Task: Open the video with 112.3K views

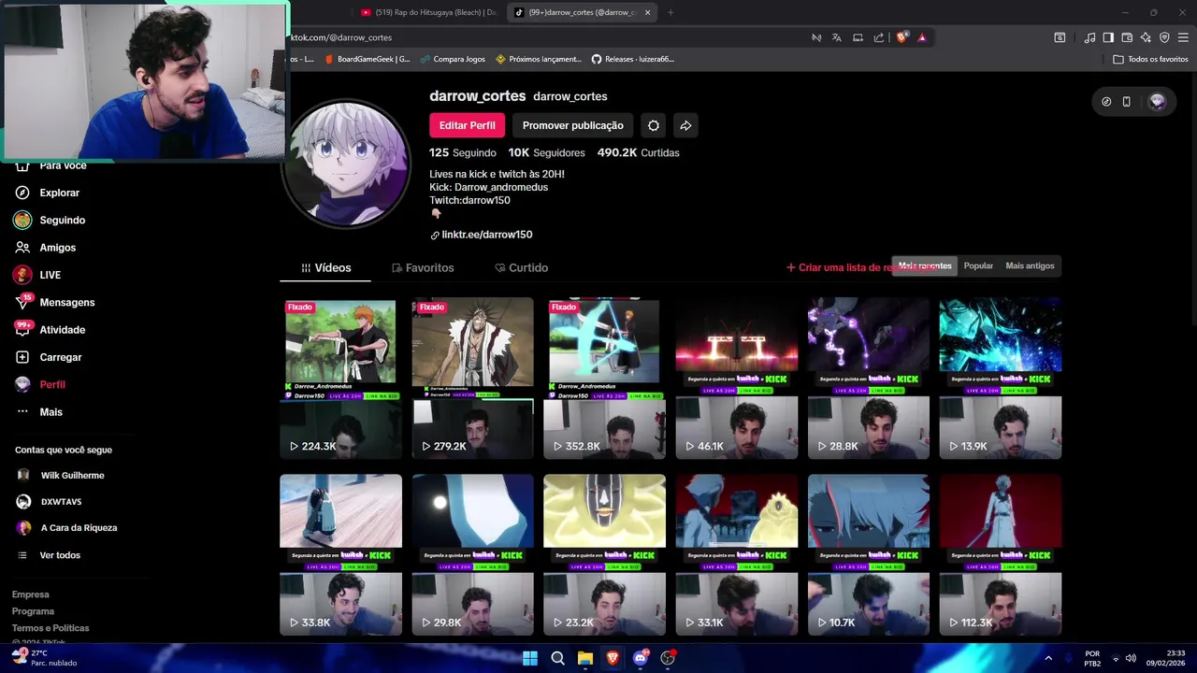Action: (x=1000, y=555)
